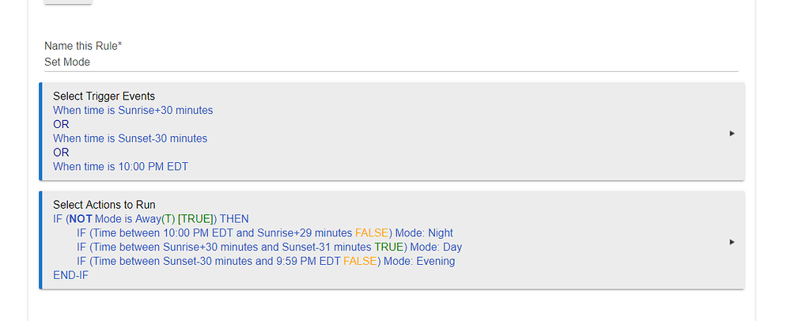Open the Select Trigger Events heading
The width and height of the screenshot is (810, 321).
104,96
